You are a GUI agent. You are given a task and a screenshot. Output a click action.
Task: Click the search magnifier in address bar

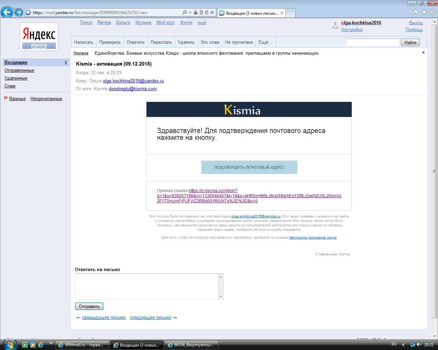(x=185, y=12)
